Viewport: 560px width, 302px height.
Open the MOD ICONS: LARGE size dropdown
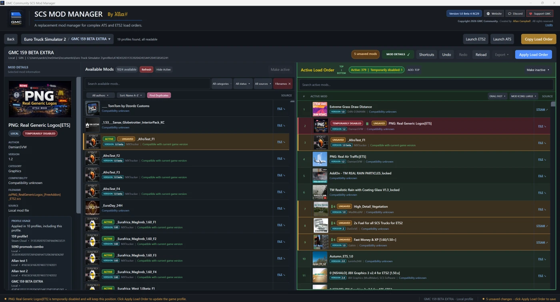[524, 96]
